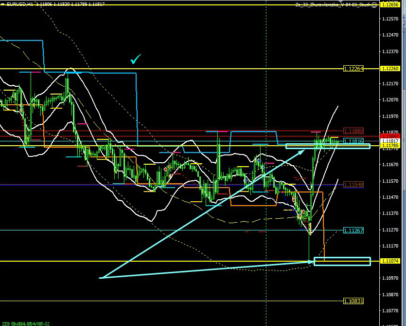The height and width of the screenshot is (326, 406).
Task: Select the Zc_33_Zhuravlerezka expert advisor label
Action: 332,4
